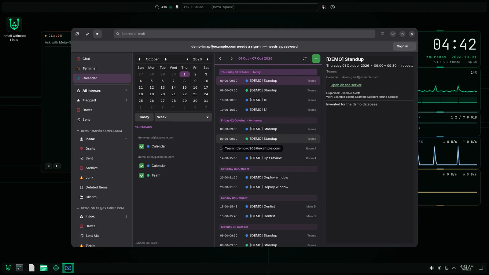This screenshot has width=489, height=275.
Task: Collapse DEMO-GMAIL@EXAMPLE.COM account tree
Action: (x=78, y=208)
